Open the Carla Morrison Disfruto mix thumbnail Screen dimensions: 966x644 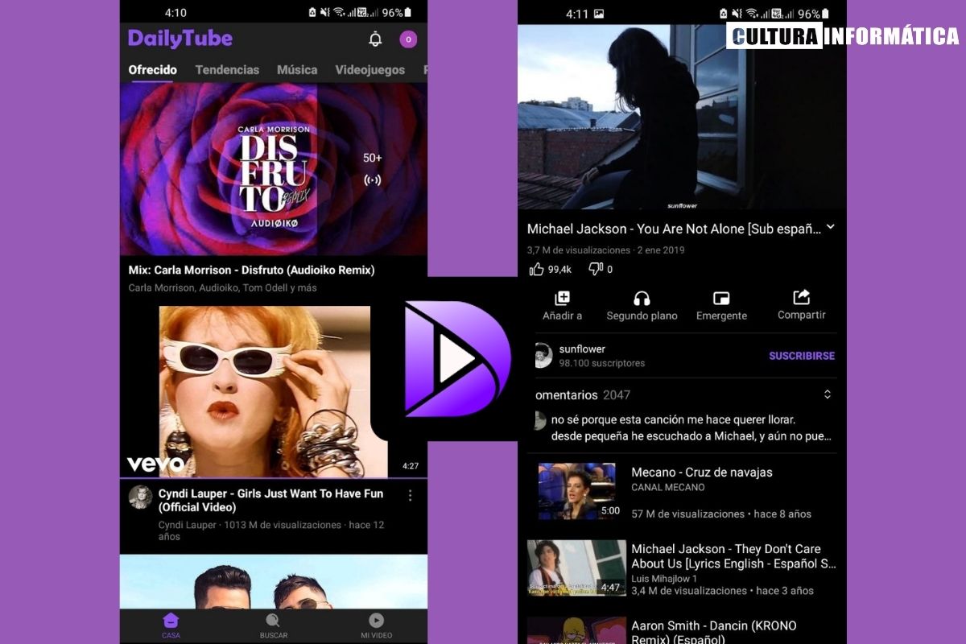click(x=274, y=169)
